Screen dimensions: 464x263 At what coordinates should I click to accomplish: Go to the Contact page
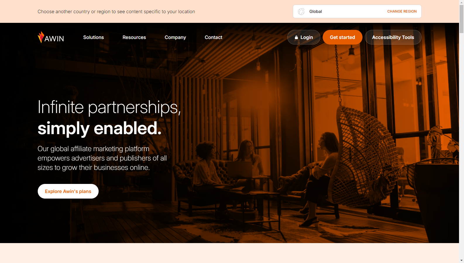tap(213, 37)
